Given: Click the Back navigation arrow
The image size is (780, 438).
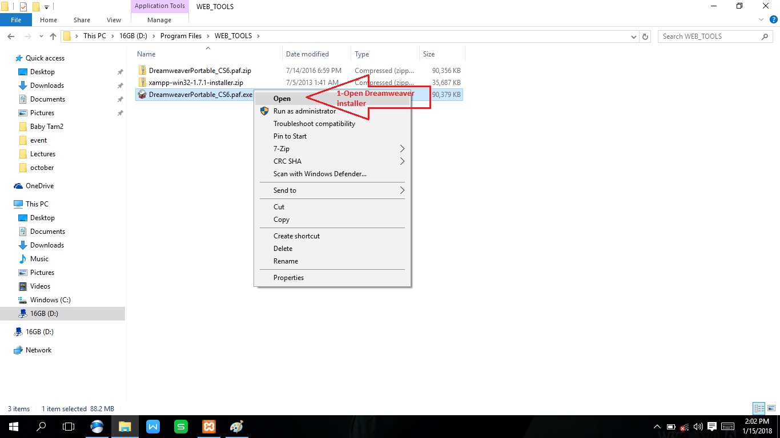Looking at the screenshot, I should tap(10, 36).
